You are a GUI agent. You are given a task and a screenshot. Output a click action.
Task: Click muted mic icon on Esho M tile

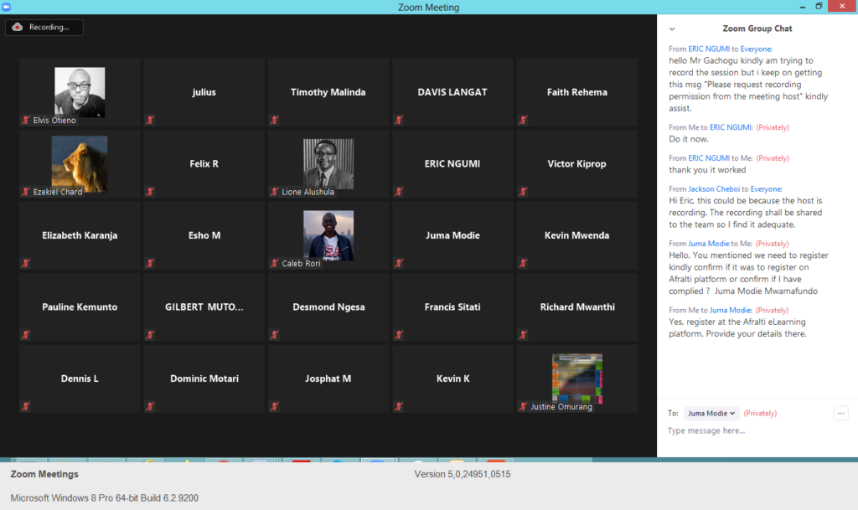click(x=150, y=263)
